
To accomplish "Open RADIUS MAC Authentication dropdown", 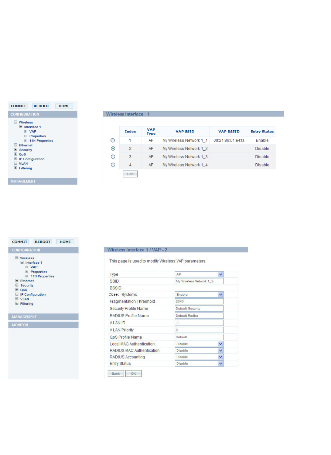I will [x=199, y=350].
